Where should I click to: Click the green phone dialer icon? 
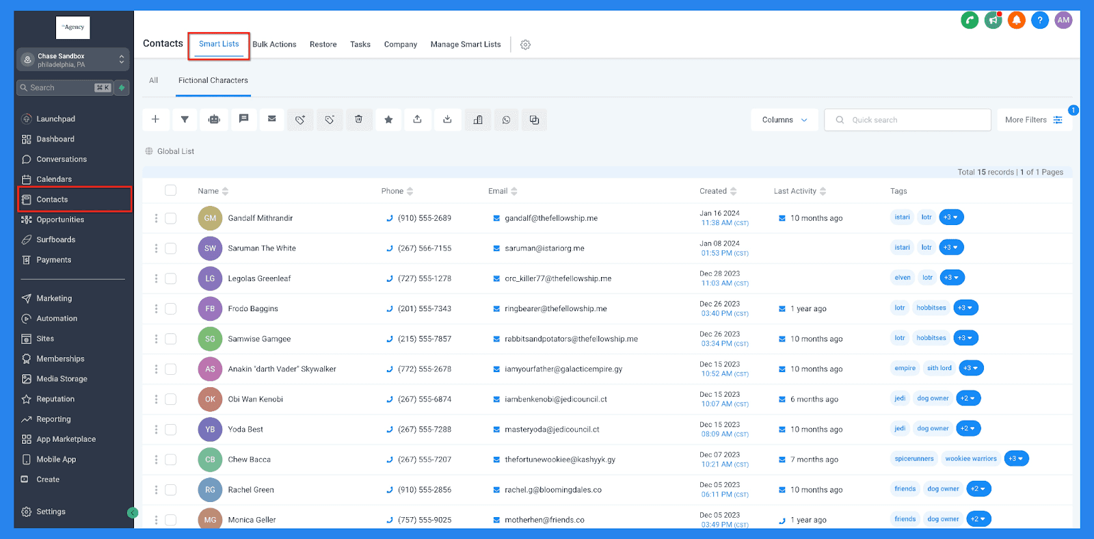tap(970, 21)
